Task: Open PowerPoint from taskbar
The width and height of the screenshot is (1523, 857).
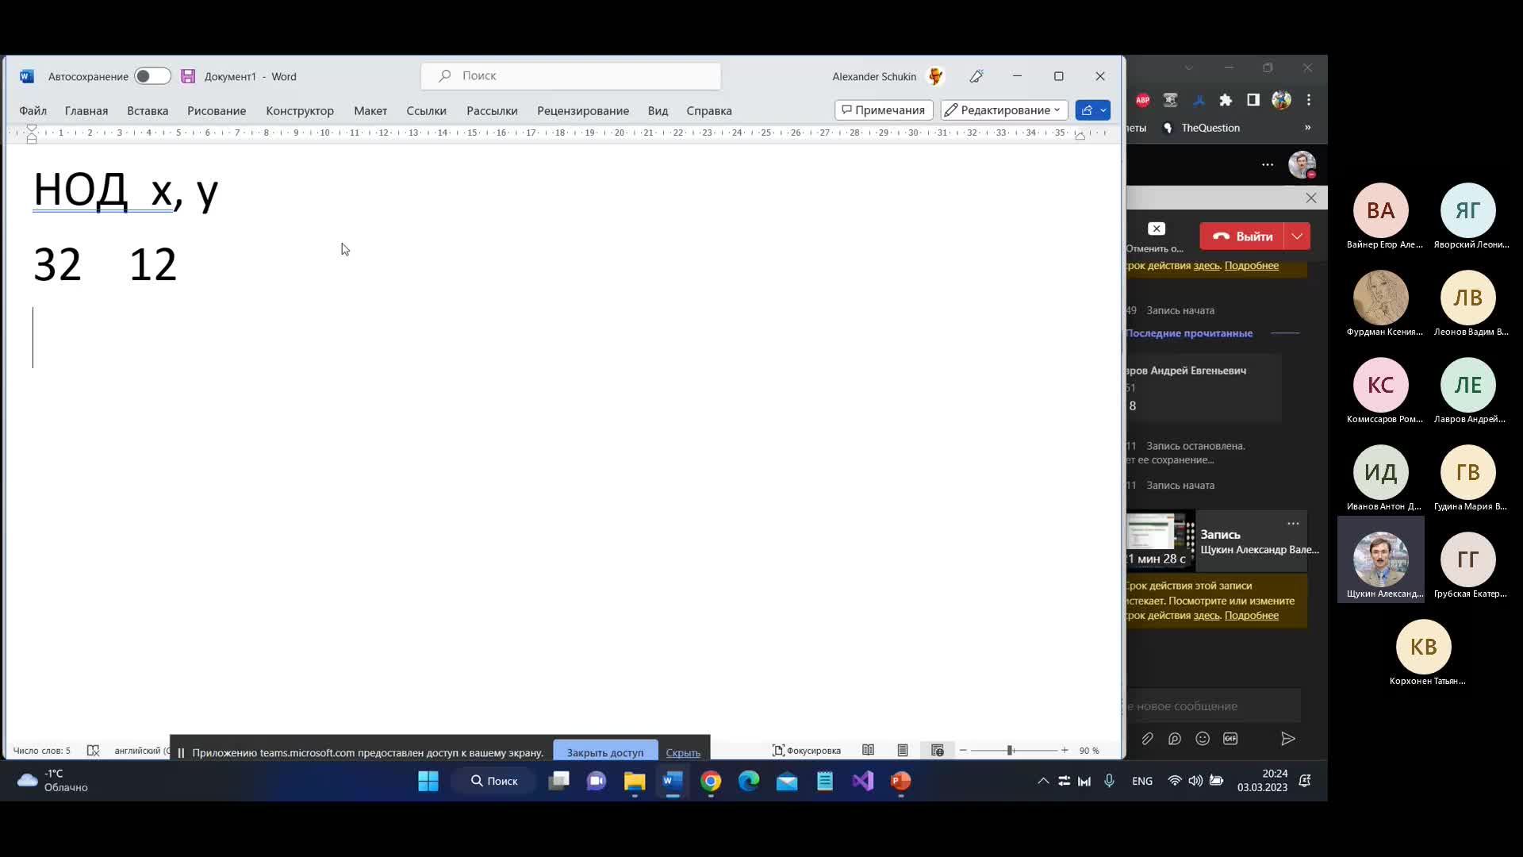Action: (900, 782)
